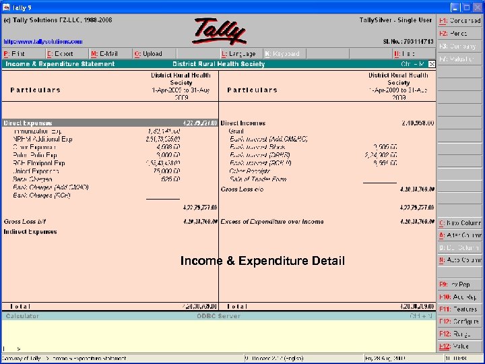Open F10: Acc Reports

coord(460,297)
